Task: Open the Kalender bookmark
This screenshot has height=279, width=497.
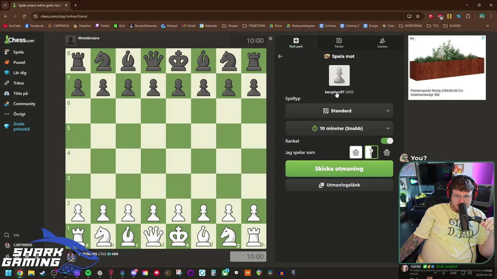Action: [209, 26]
